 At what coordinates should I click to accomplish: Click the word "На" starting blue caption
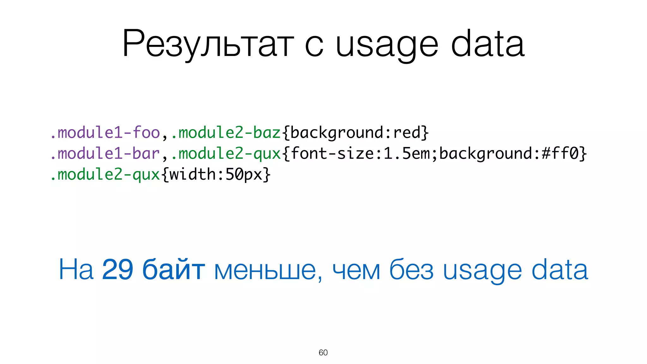pos(76,270)
